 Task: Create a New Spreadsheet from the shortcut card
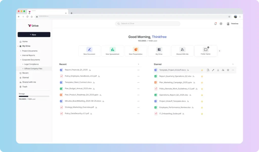coord(113,51)
